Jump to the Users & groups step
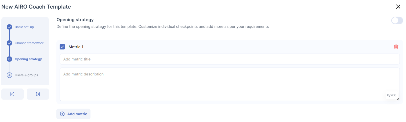Image resolution: width=406 pixels, height=122 pixels. click(26, 75)
